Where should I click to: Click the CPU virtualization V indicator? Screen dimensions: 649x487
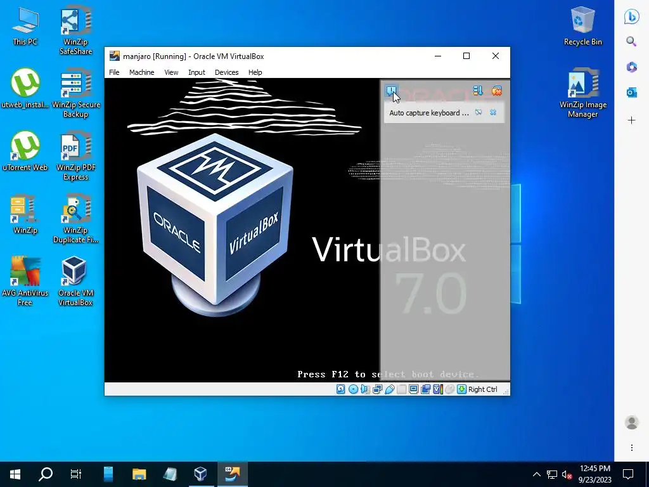coord(437,389)
